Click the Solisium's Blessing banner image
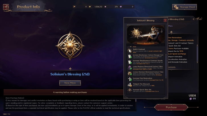207x116 pixels. pyautogui.click(x=146, y=35)
